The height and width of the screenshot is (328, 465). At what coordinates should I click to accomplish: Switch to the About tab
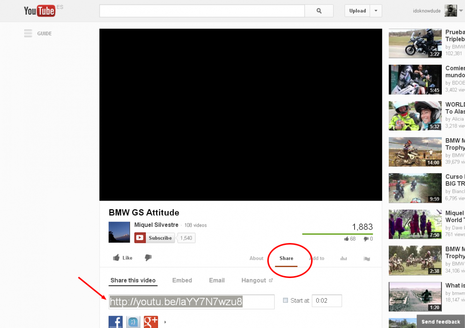tap(257, 258)
